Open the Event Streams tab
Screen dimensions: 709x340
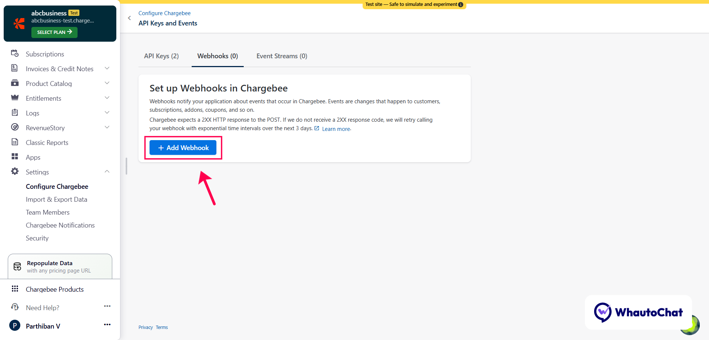click(x=282, y=56)
